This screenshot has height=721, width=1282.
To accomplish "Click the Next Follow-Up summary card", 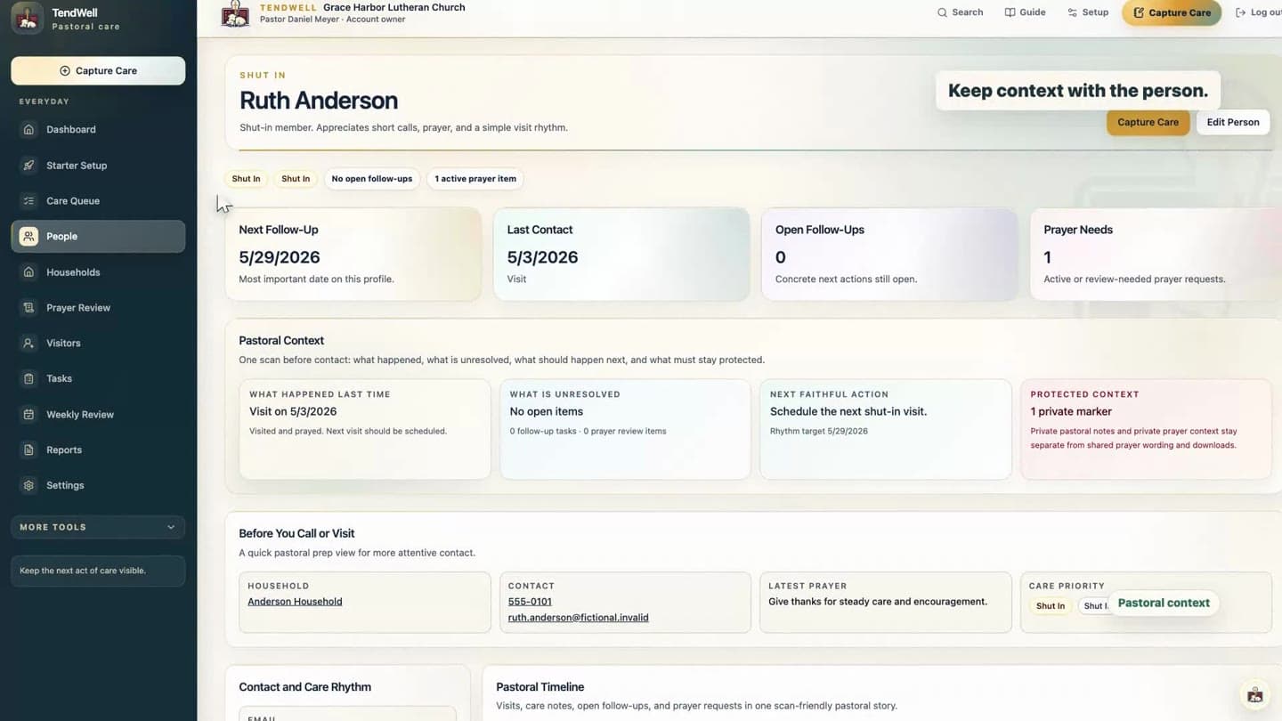I will [x=353, y=255].
